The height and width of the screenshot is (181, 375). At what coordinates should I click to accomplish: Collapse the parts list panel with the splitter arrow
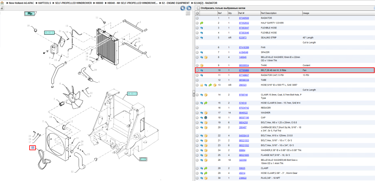tap(194, 94)
